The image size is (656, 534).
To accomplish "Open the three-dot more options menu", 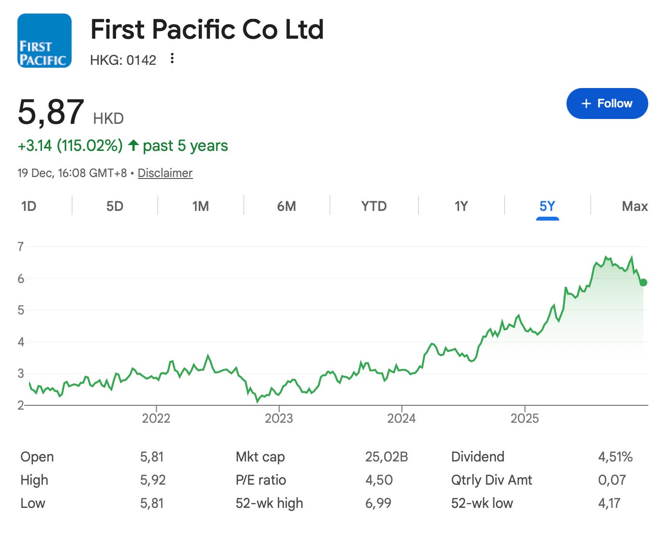I will pos(172,59).
